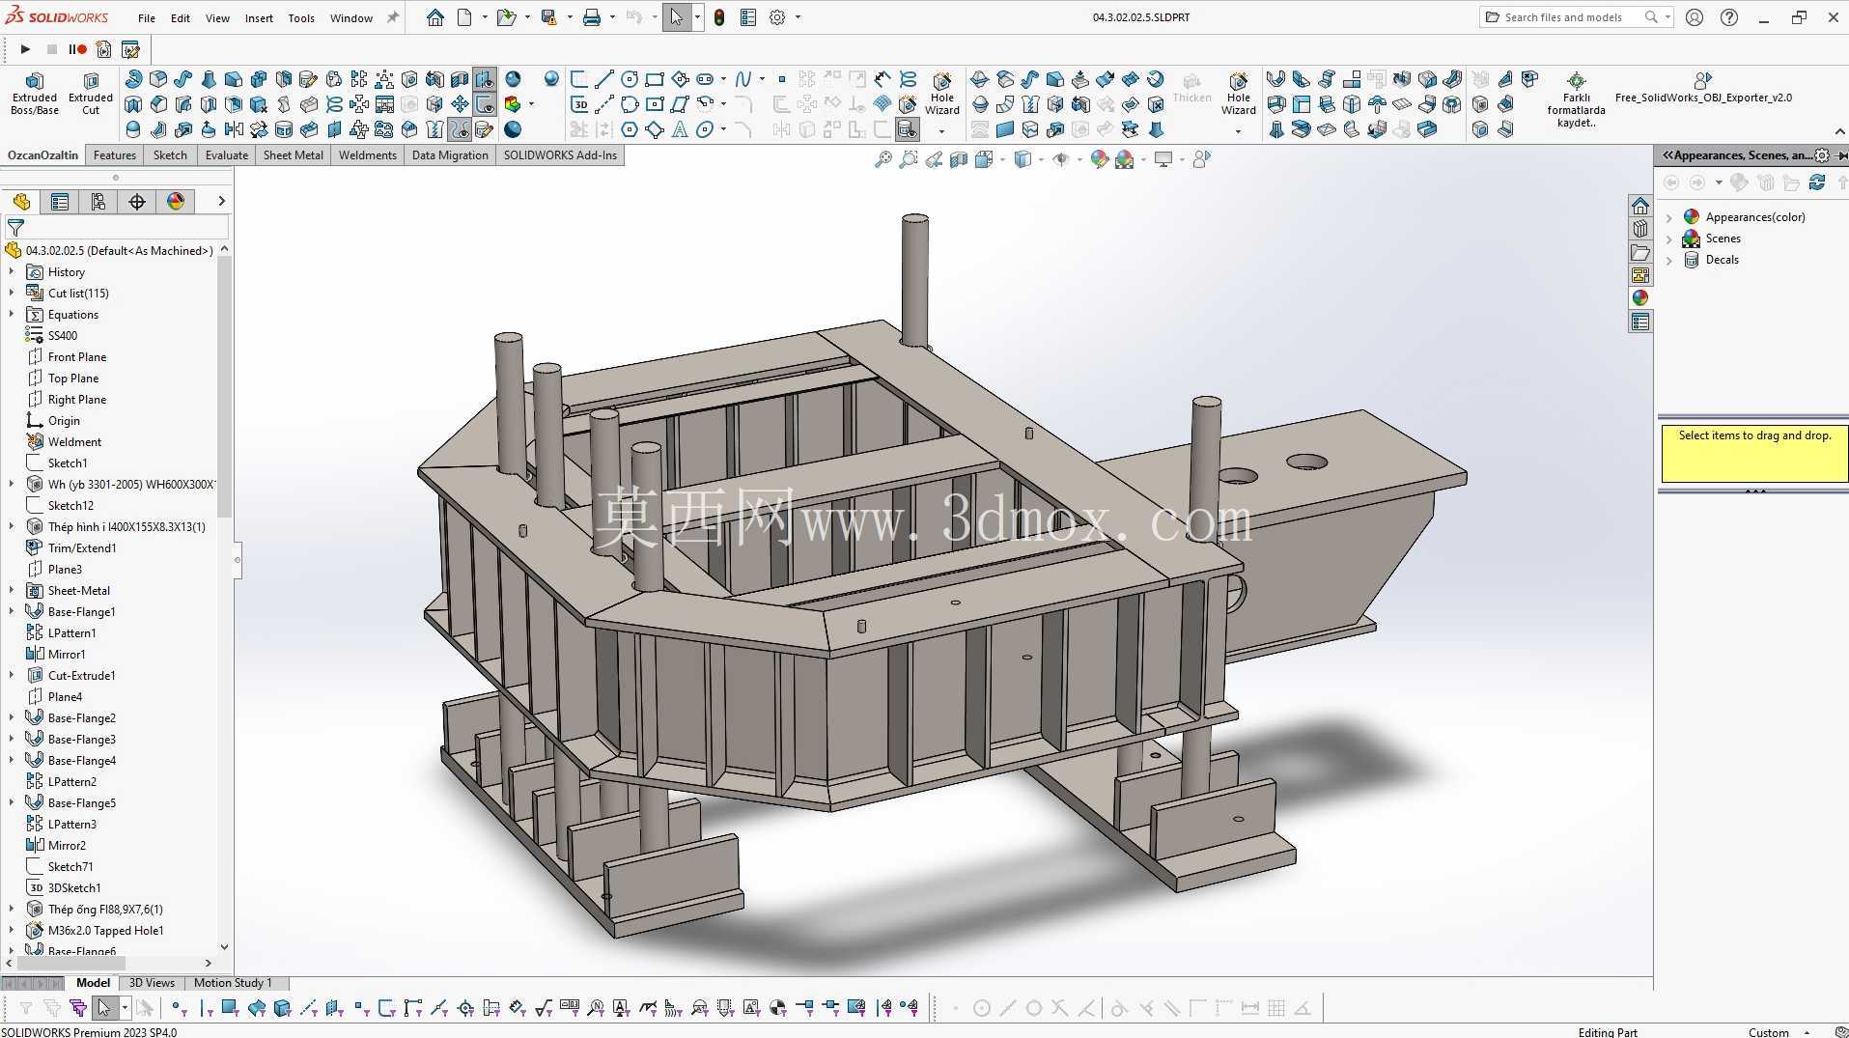
Task: Switch to the 3D Views tab
Action: coord(152,983)
